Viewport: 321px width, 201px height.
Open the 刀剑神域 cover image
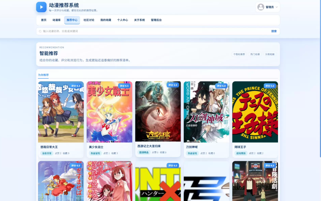[206, 112]
